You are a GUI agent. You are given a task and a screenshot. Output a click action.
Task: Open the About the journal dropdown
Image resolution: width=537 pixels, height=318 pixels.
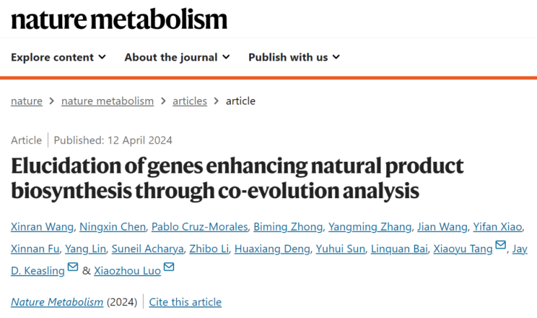pos(177,57)
